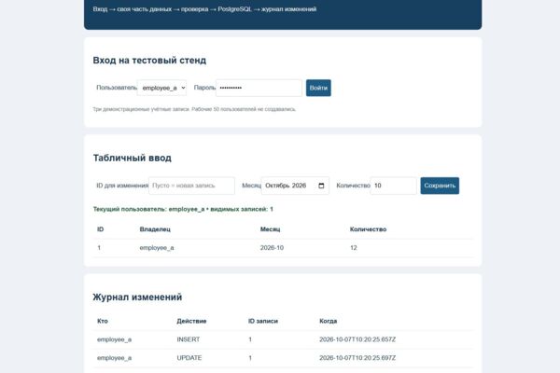This screenshot has width=560, height=373.
Task: Select the Владелец column header
Action: (155, 229)
